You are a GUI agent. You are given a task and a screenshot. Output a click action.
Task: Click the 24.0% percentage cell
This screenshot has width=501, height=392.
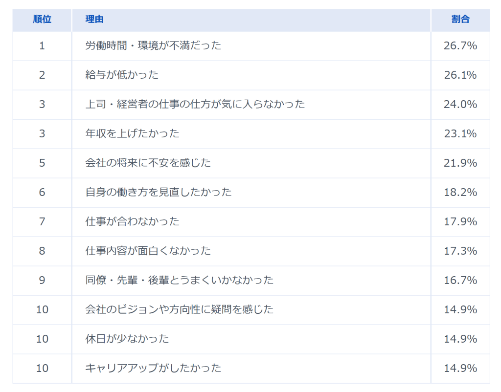(x=460, y=105)
